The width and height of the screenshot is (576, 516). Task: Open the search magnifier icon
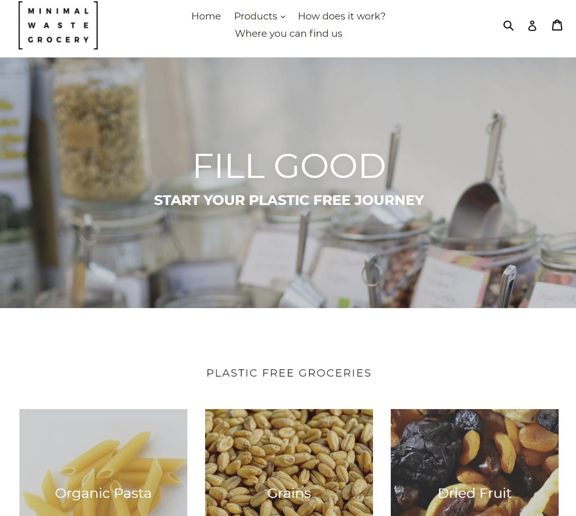(508, 26)
